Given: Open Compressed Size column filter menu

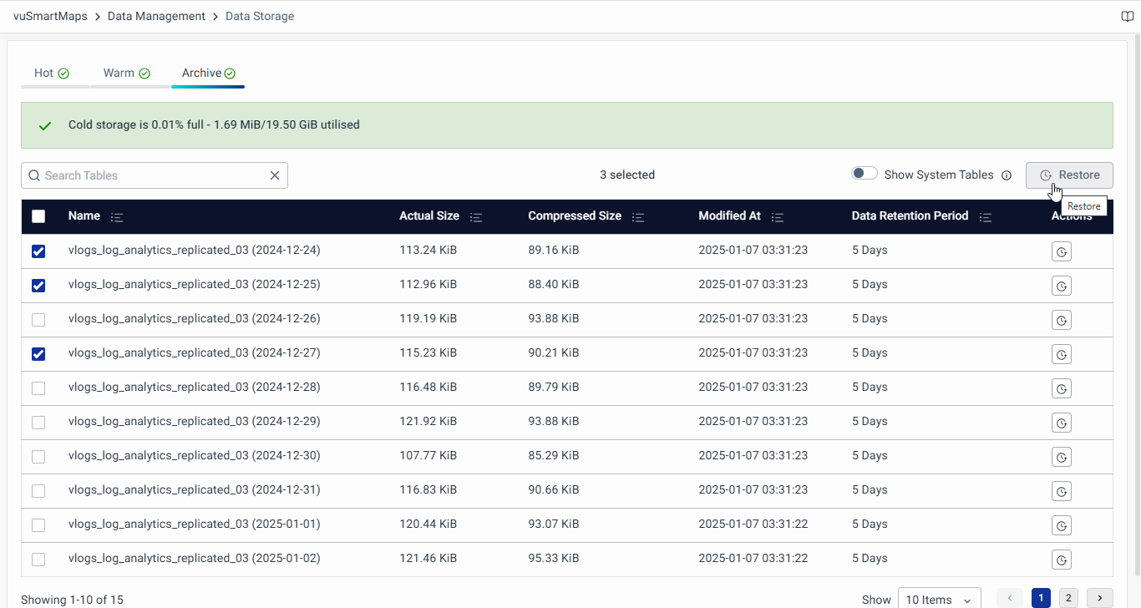Looking at the screenshot, I should 638,217.
